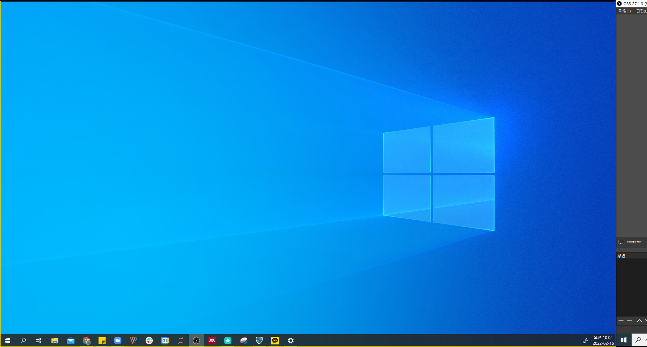Open the Start menu on the main taskbar
This screenshot has height=347, width=647.
tap(8, 341)
